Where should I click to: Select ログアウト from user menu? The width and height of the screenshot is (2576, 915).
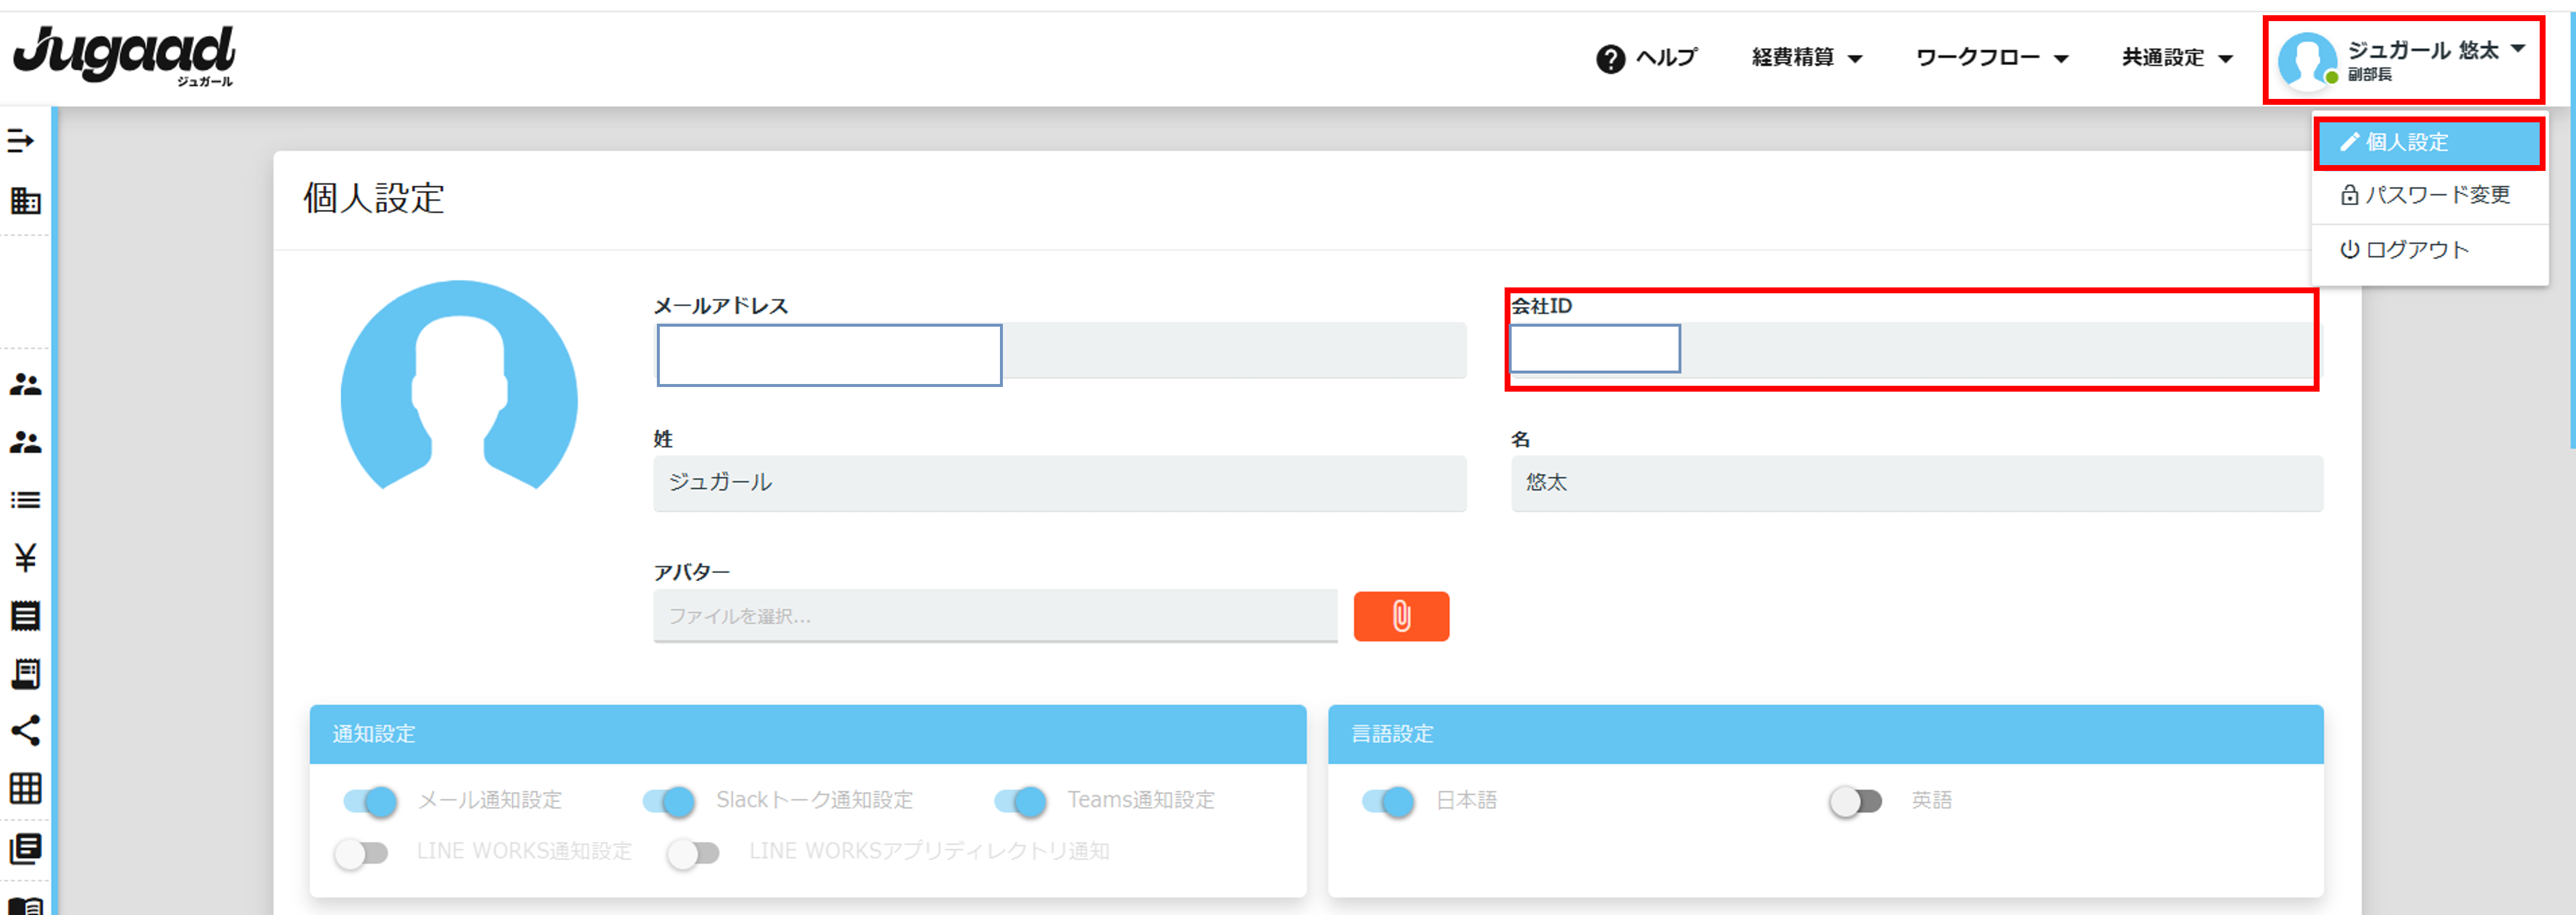[x=2429, y=250]
